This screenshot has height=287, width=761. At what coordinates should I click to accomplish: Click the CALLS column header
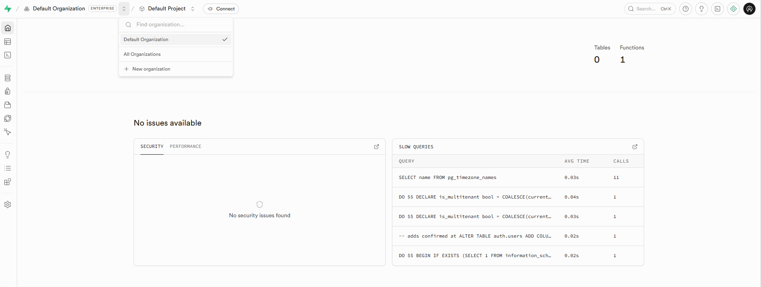(621, 161)
